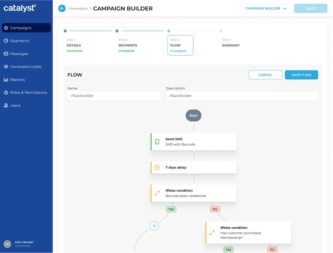Click the blue back arrow icon
Screen dimensions: 333x253
(62, 9)
